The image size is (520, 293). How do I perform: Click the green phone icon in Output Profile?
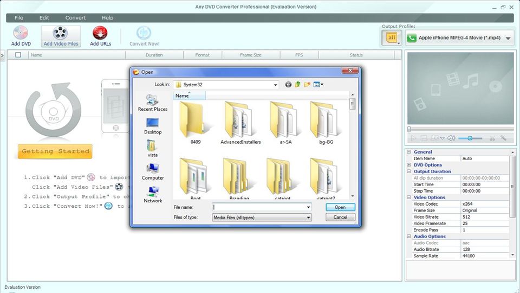tap(412, 38)
